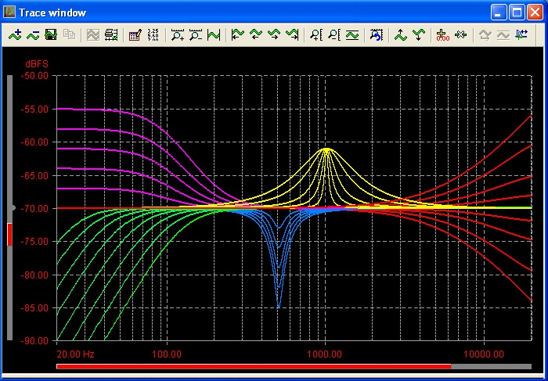Viewport: 548px width, 381px height.
Task: Click the 10000.00 frequency axis label
Action: click(x=484, y=354)
